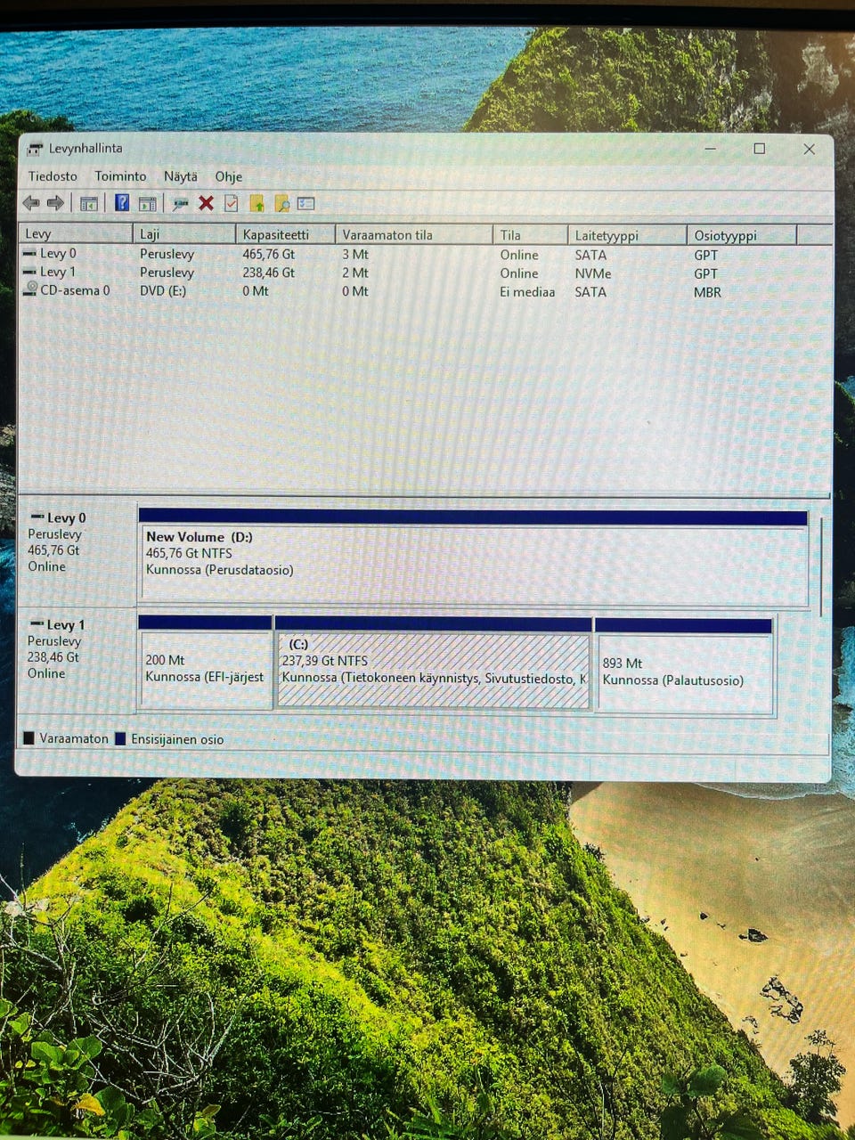Image resolution: width=855 pixels, height=1140 pixels.
Task: Toggle the console tree pane toolbar icon
Action: tap(89, 204)
